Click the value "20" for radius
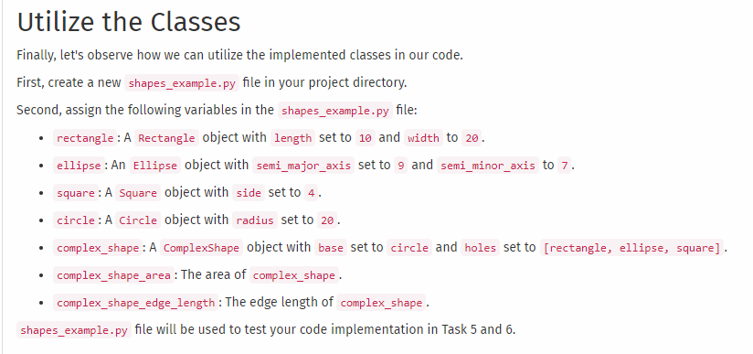This screenshot has width=753, height=354. pyautogui.click(x=327, y=220)
